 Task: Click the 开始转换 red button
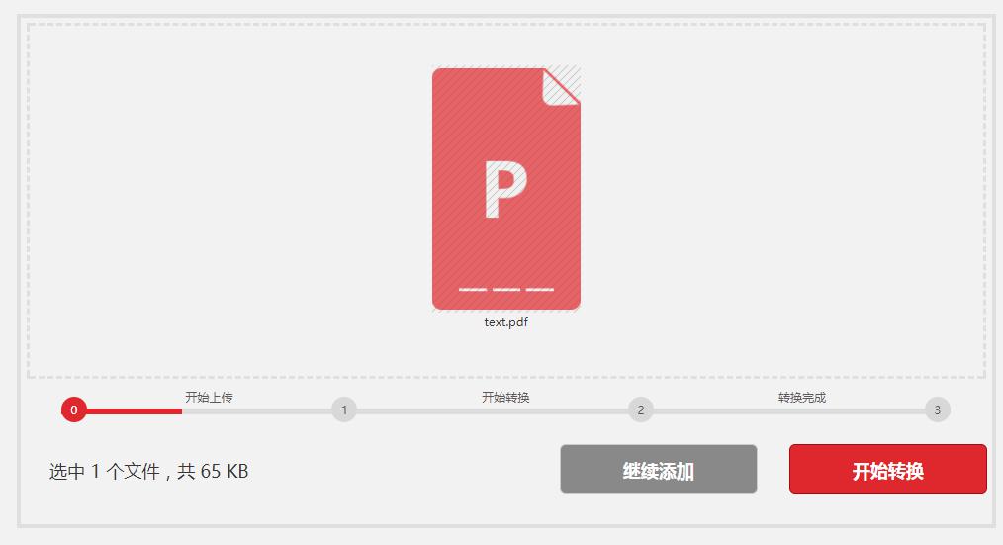pos(888,469)
